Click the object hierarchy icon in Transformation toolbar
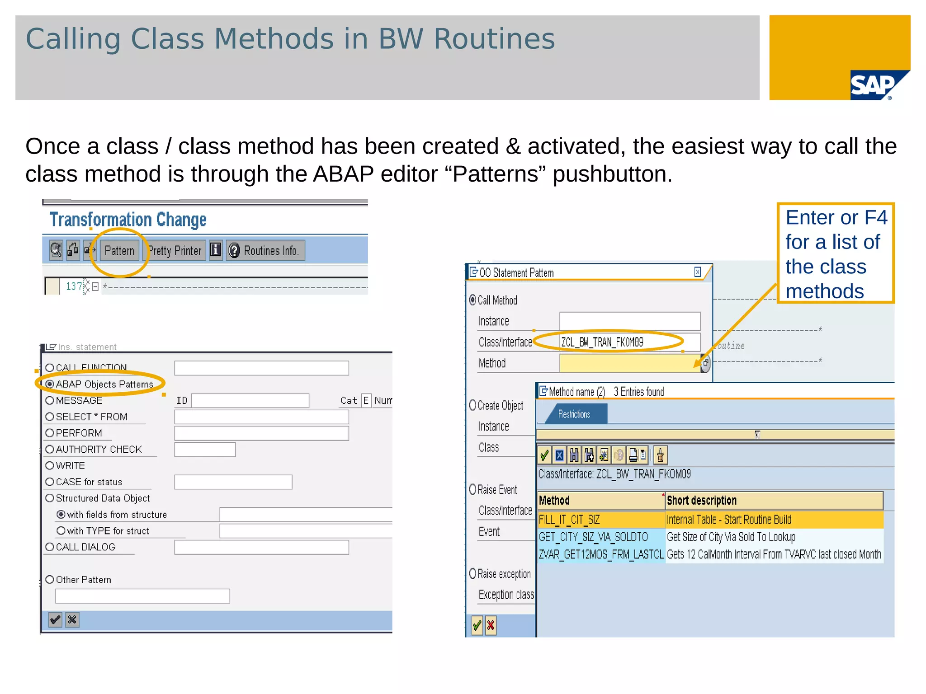This screenshot has height=694, width=926. (73, 250)
